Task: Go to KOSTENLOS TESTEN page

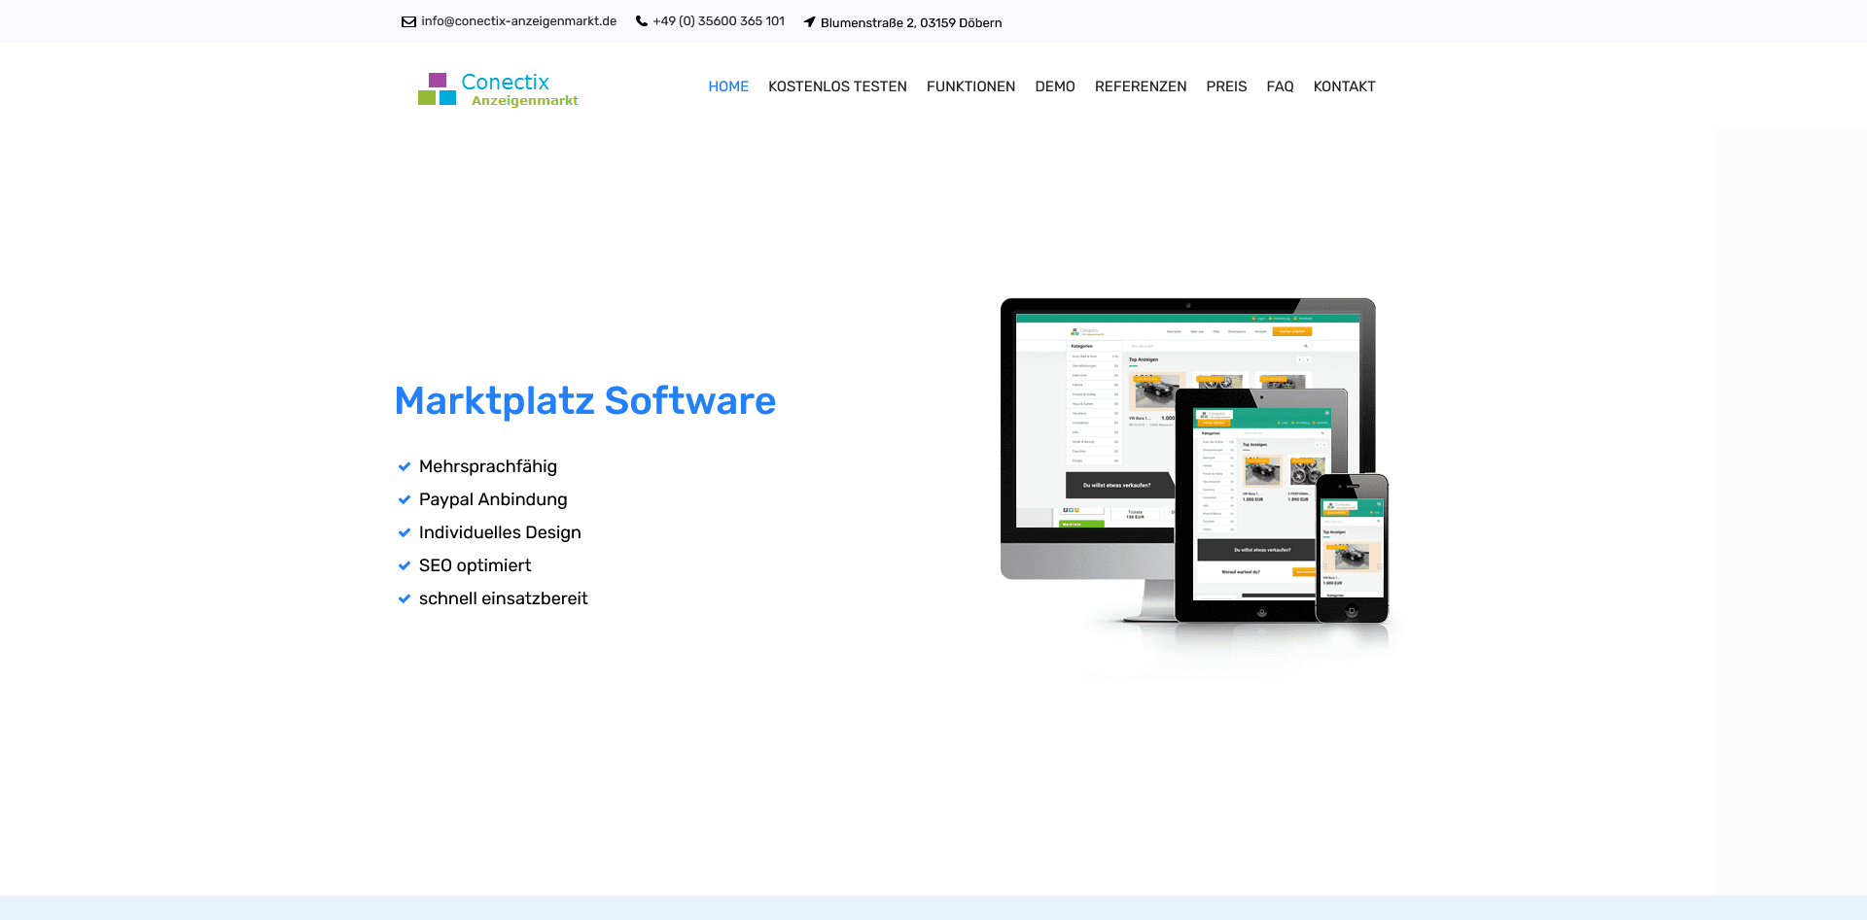Action: tap(837, 86)
